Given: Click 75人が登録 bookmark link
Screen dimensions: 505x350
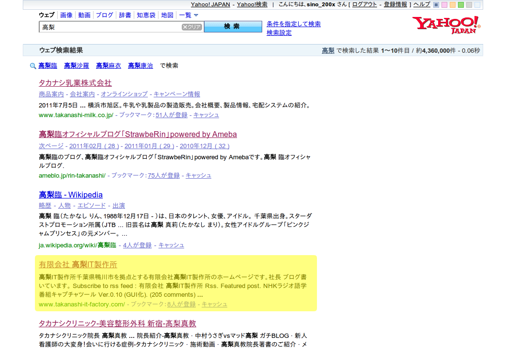Looking at the screenshot, I should tap(164, 176).
